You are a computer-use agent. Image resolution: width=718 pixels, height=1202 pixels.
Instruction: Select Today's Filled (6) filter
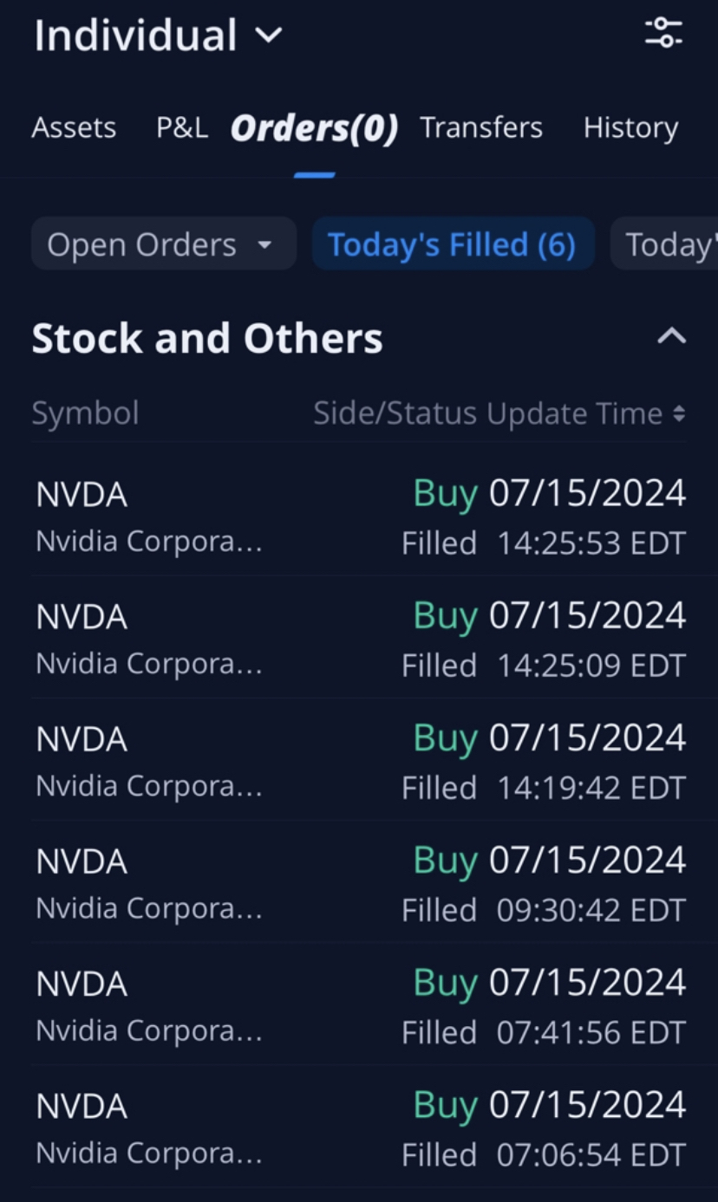(x=453, y=244)
